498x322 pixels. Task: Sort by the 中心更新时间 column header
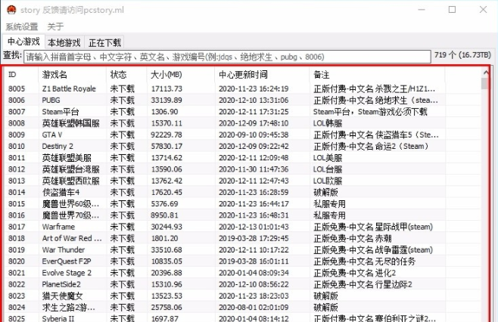(262, 75)
